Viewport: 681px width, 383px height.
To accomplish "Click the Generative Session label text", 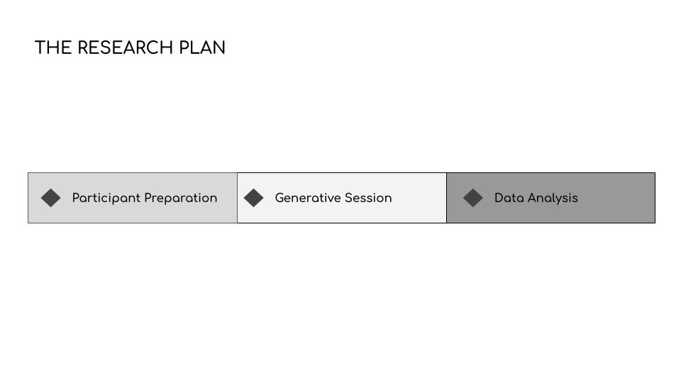I will tap(333, 198).
